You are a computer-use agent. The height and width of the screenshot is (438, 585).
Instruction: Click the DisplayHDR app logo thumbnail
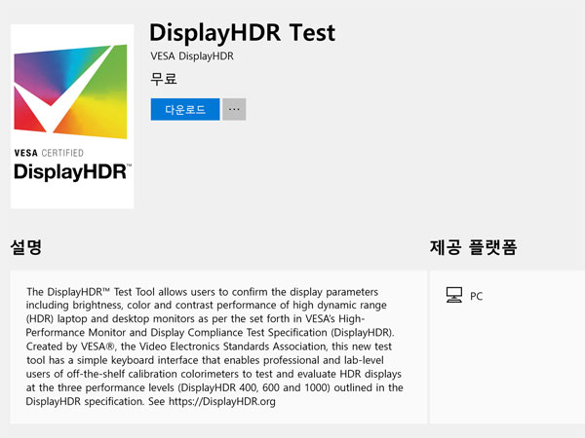coord(72,116)
